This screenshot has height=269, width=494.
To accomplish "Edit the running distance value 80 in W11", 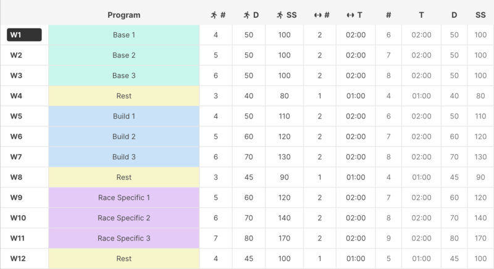I will click(x=249, y=238).
